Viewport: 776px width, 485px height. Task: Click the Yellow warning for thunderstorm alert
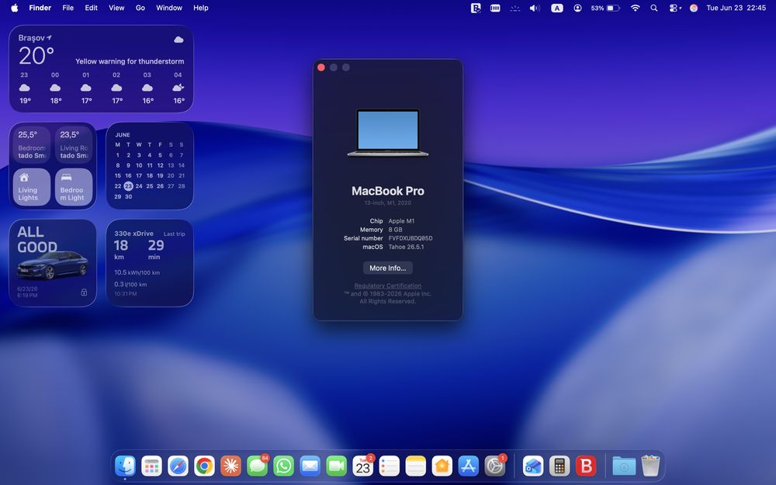tap(130, 61)
